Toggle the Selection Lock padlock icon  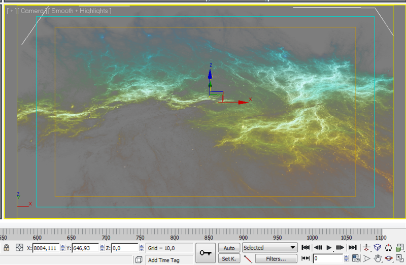7,248
